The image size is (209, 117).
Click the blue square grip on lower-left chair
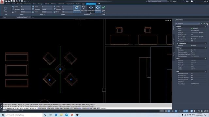click(50, 80)
